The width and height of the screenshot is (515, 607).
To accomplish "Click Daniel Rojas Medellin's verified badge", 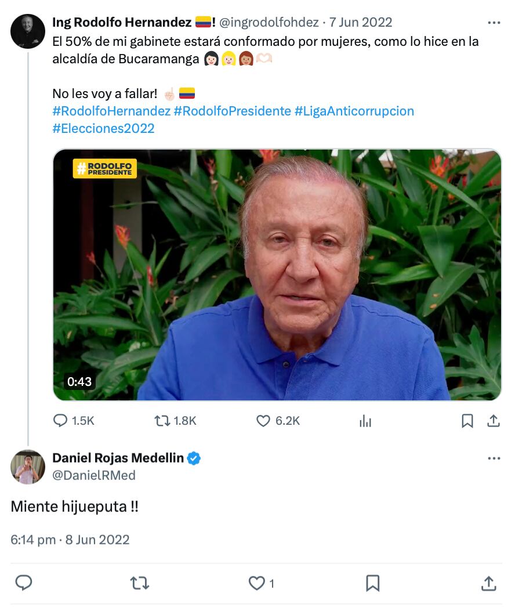I will pyautogui.click(x=194, y=458).
